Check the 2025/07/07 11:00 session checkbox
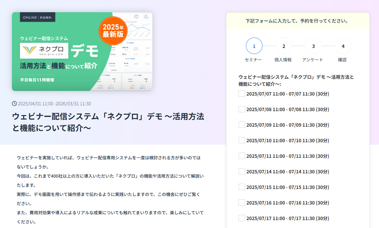This screenshot has width=379, height=228. tap(242, 94)
